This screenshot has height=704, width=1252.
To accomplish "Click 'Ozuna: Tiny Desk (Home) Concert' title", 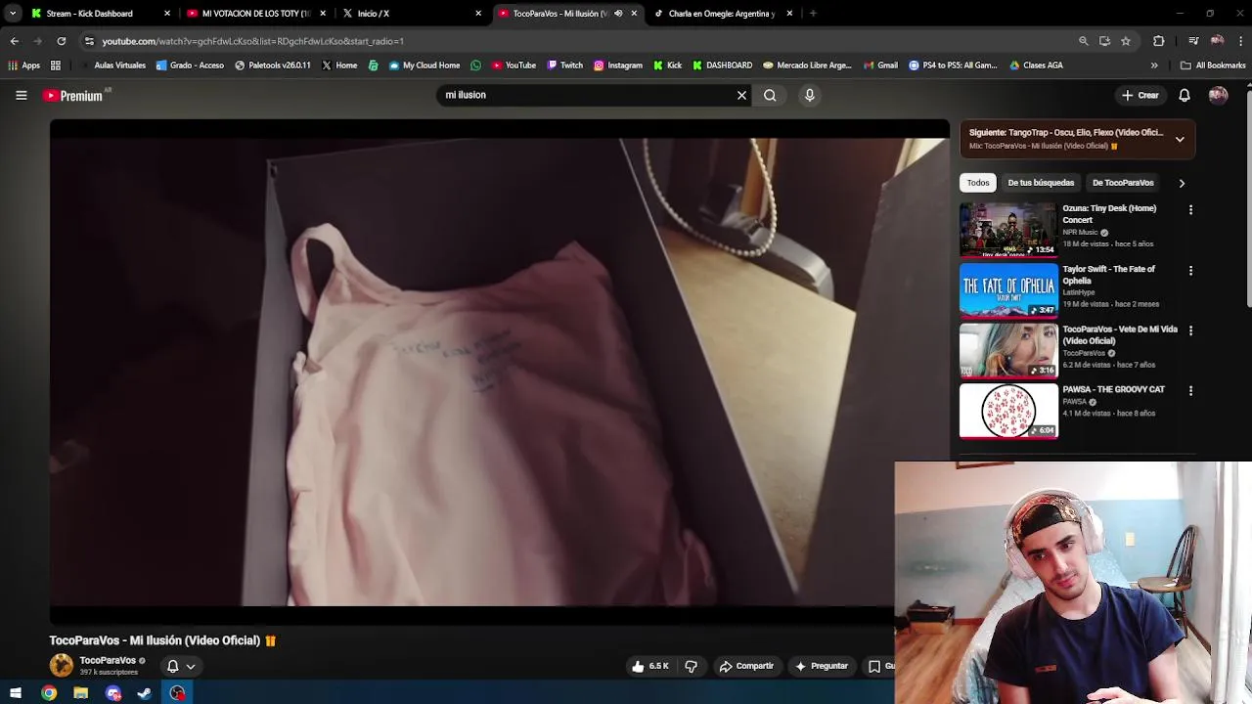I will point(1109,214).
